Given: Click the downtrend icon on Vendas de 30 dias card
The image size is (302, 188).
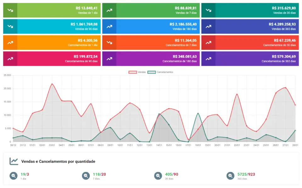Looking at the screenshot, I should (x=208, y=10).
